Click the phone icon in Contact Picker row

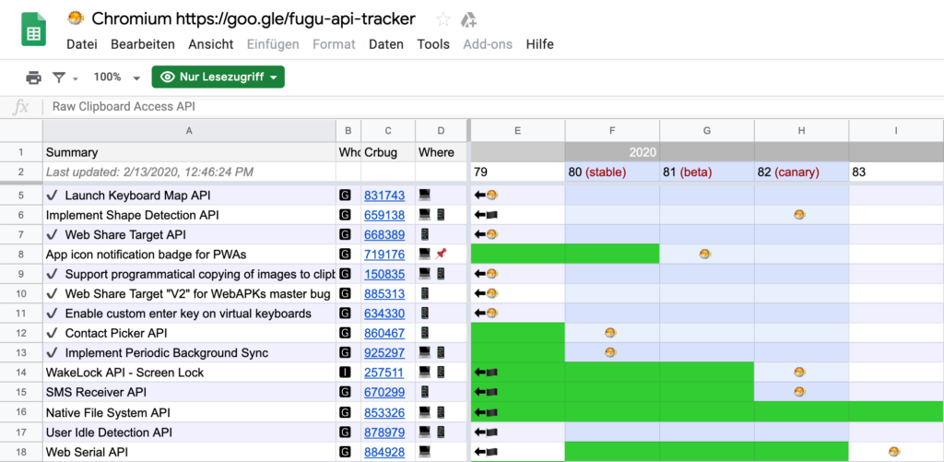[425, 333]
